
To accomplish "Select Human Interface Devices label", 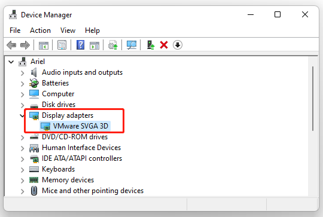I will 81,148.
